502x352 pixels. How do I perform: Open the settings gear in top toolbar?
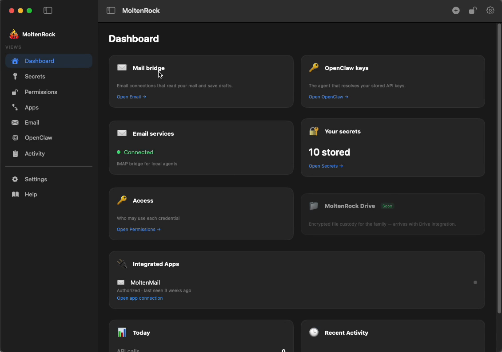pyautogui.click(x=490, y=11)
